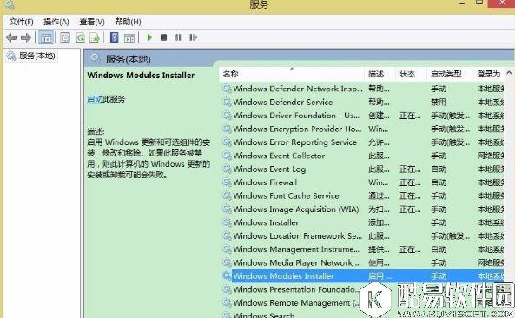Click gear icon beside Windows Font Cache Service

coord(227,195)
